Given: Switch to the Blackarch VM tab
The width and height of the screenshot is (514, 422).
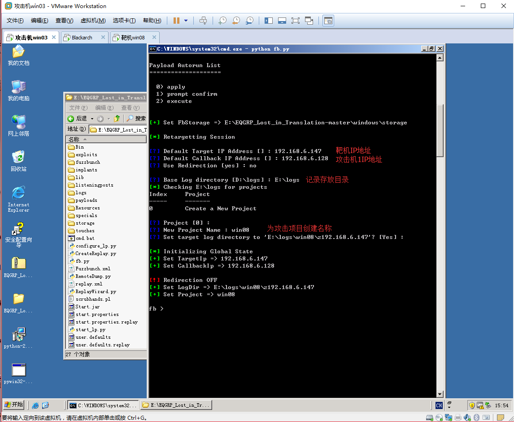Looking at the screenshot, I should (82, 38).
